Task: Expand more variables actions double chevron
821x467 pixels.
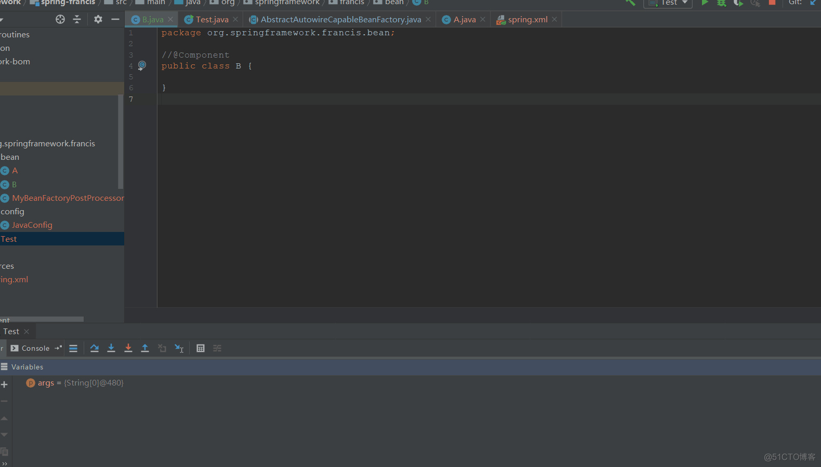Action: 4,463
